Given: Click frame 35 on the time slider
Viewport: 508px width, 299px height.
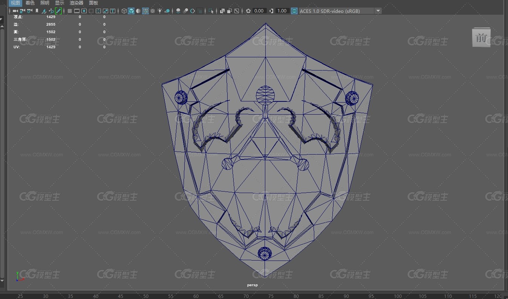Looking at the screenshot, I should (x=70, y=296).
